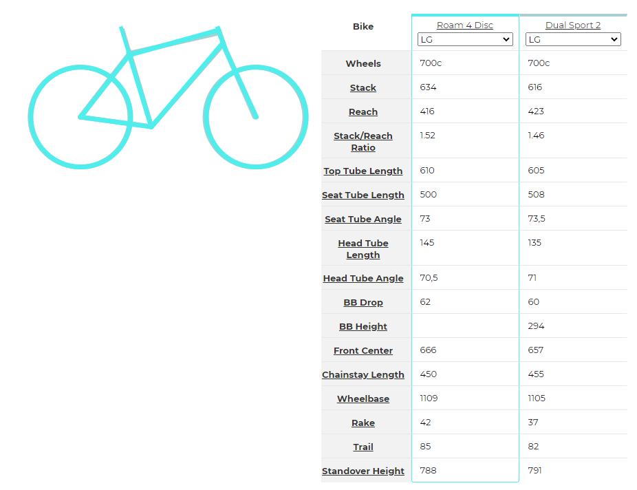Click the standover height value 791

[535, 471]
